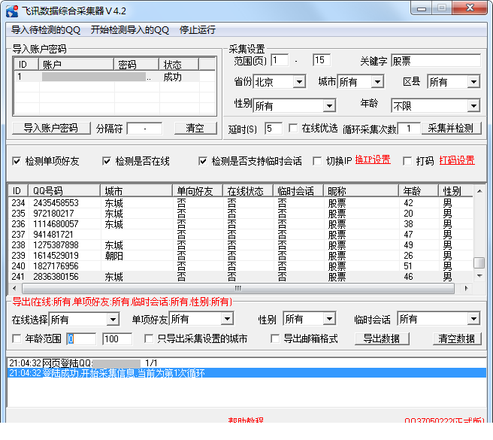
Task: Toggle 检测单项好友 checkbox
Action: point(17,162)
